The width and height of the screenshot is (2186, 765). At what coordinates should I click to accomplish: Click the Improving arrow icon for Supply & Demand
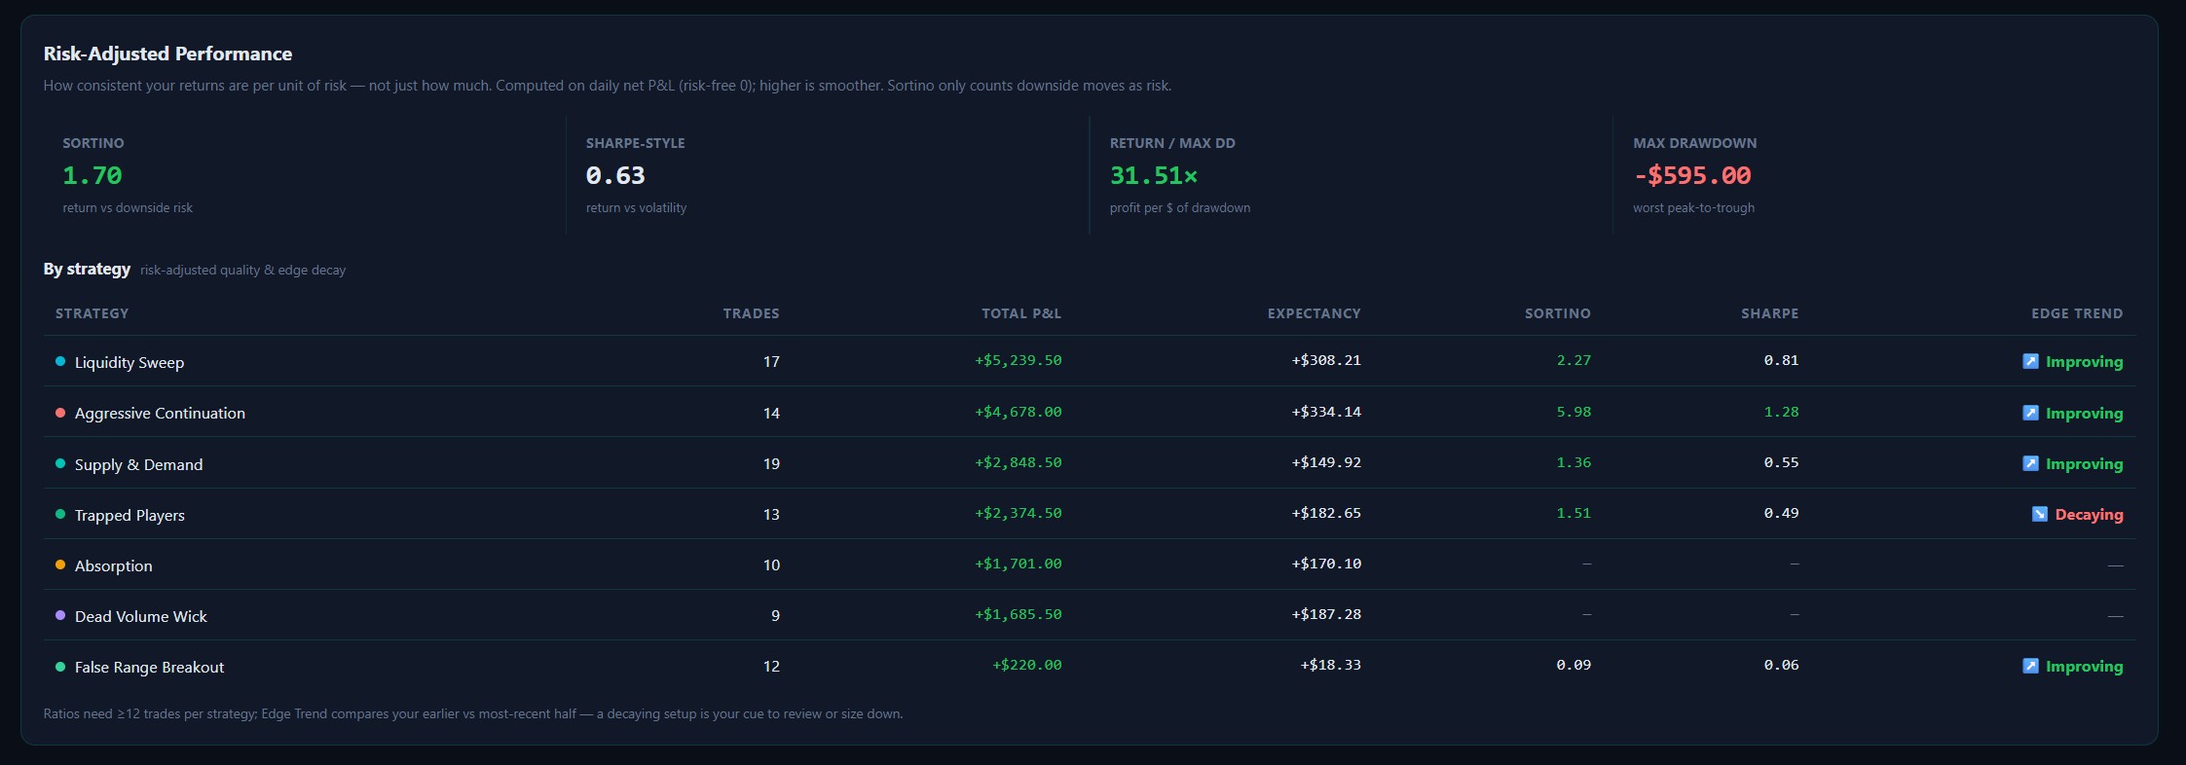pos(2030,463)
